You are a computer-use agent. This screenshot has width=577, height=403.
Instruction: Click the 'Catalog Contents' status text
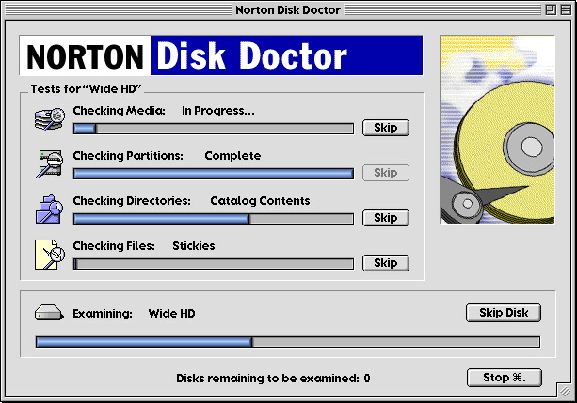point(260,201)
